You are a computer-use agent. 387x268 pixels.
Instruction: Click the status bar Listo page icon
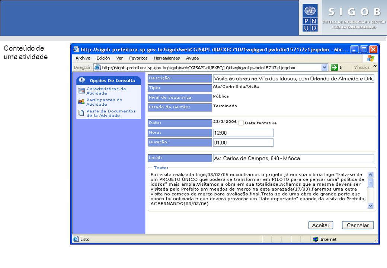coord(76,239)
